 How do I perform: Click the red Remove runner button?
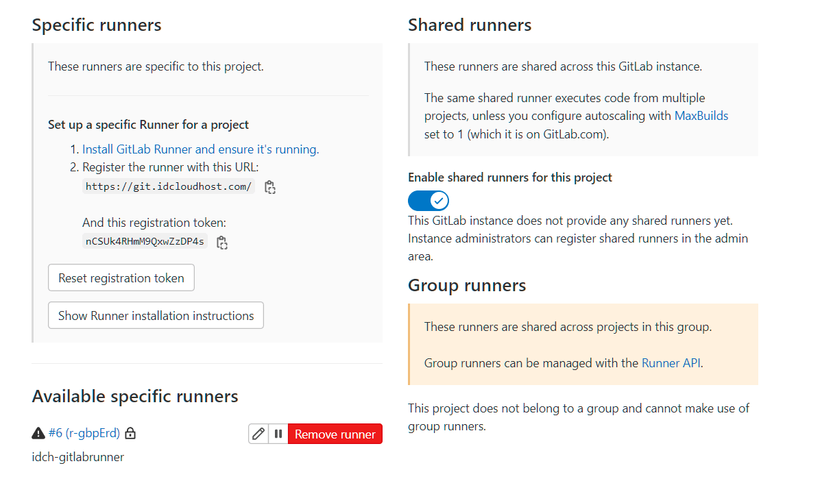[335, 434]
